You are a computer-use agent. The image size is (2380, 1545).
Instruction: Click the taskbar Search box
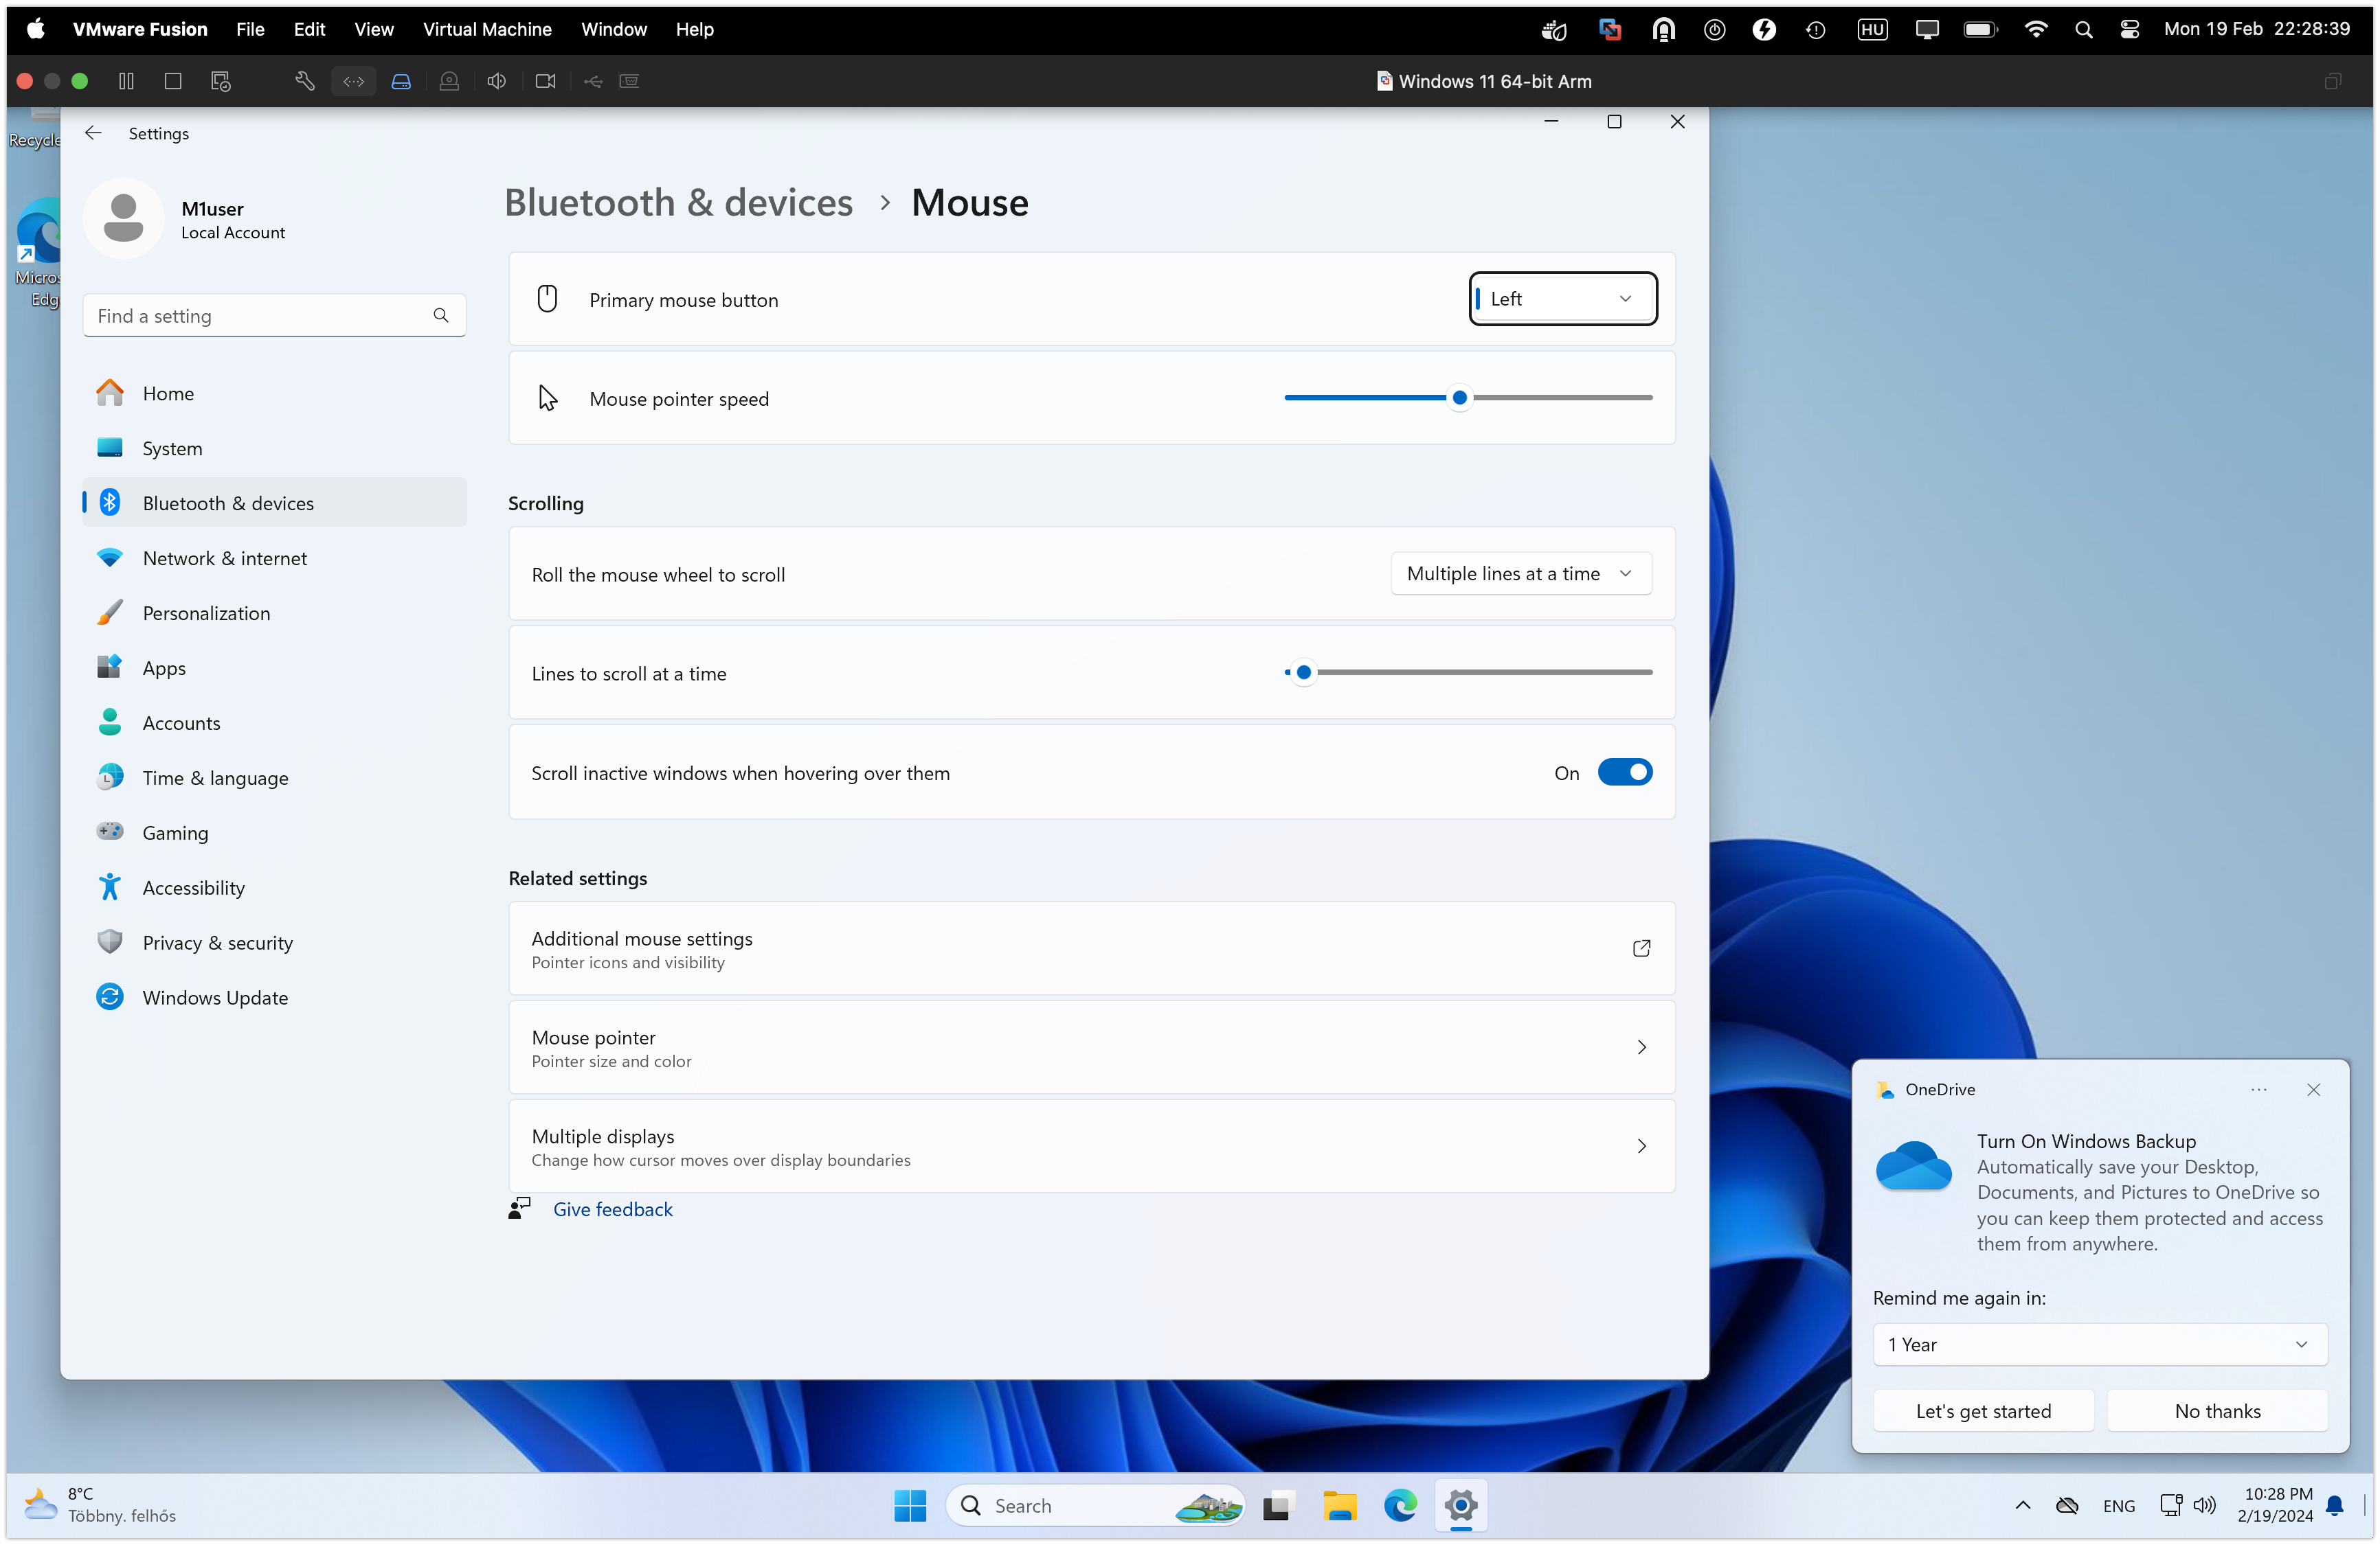point(1096,1506)
